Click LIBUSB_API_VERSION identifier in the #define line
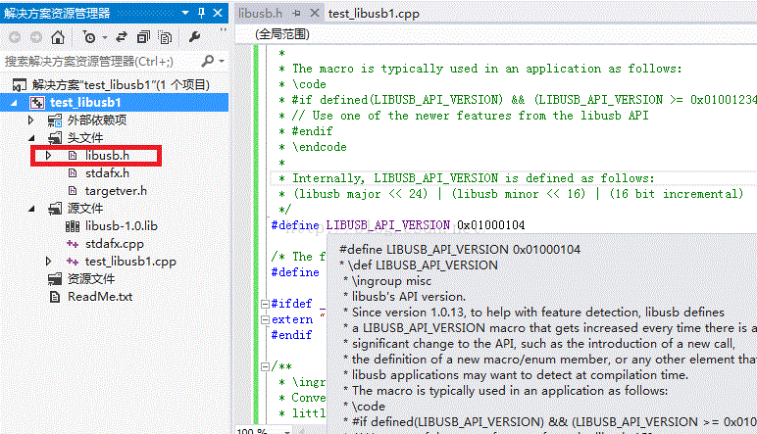 (388, 225)
